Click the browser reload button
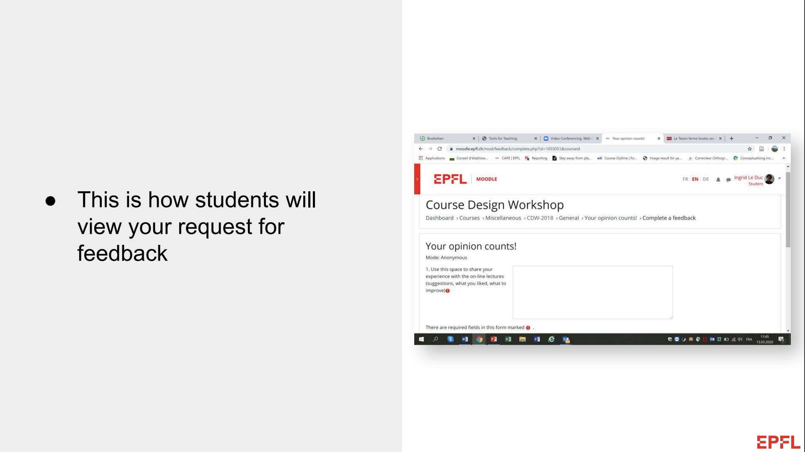Screen dimensions: 805x452 [439, 149]
